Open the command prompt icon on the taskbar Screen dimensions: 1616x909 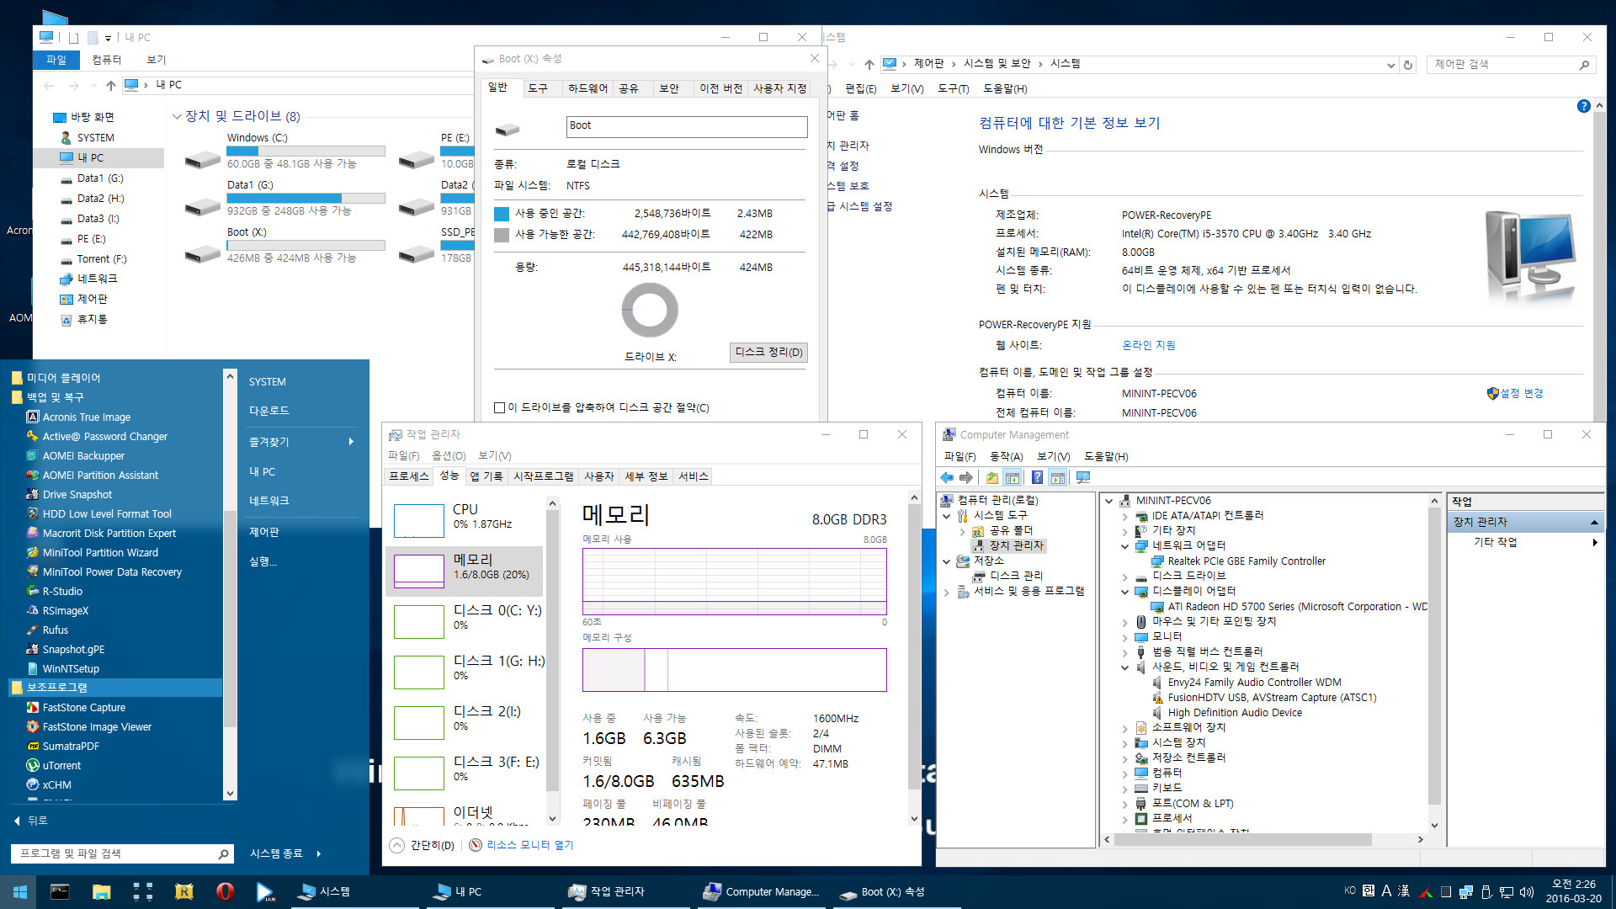pyautogui.click(x=60, y=891)
